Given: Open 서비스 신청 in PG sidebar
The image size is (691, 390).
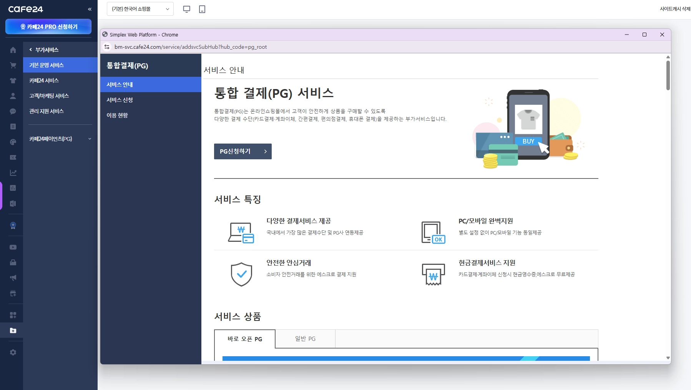Looking at the screenshot, I should tap(151, 100).
